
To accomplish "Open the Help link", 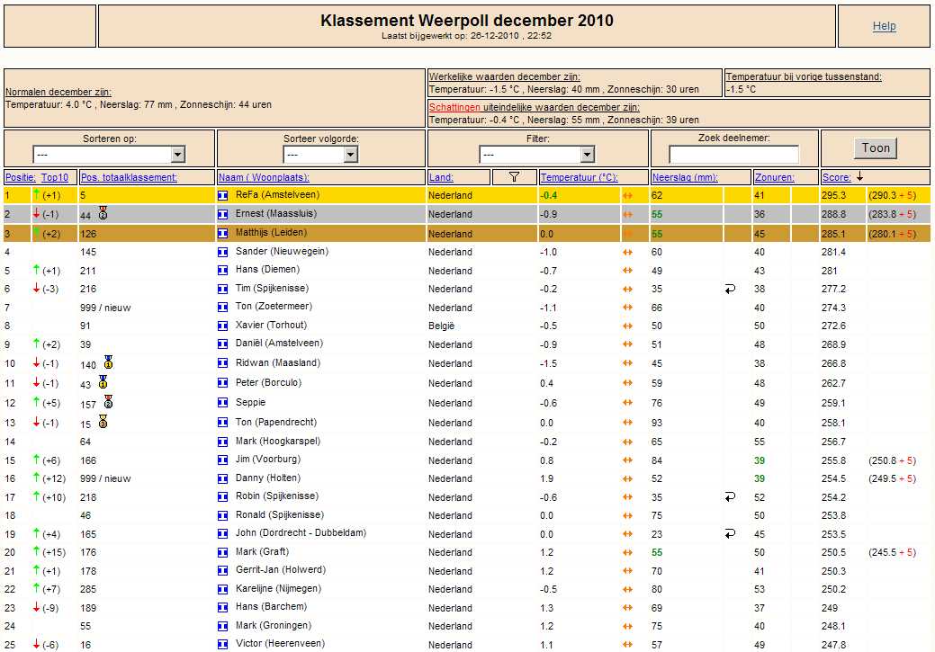I will [x=884, y=25].
